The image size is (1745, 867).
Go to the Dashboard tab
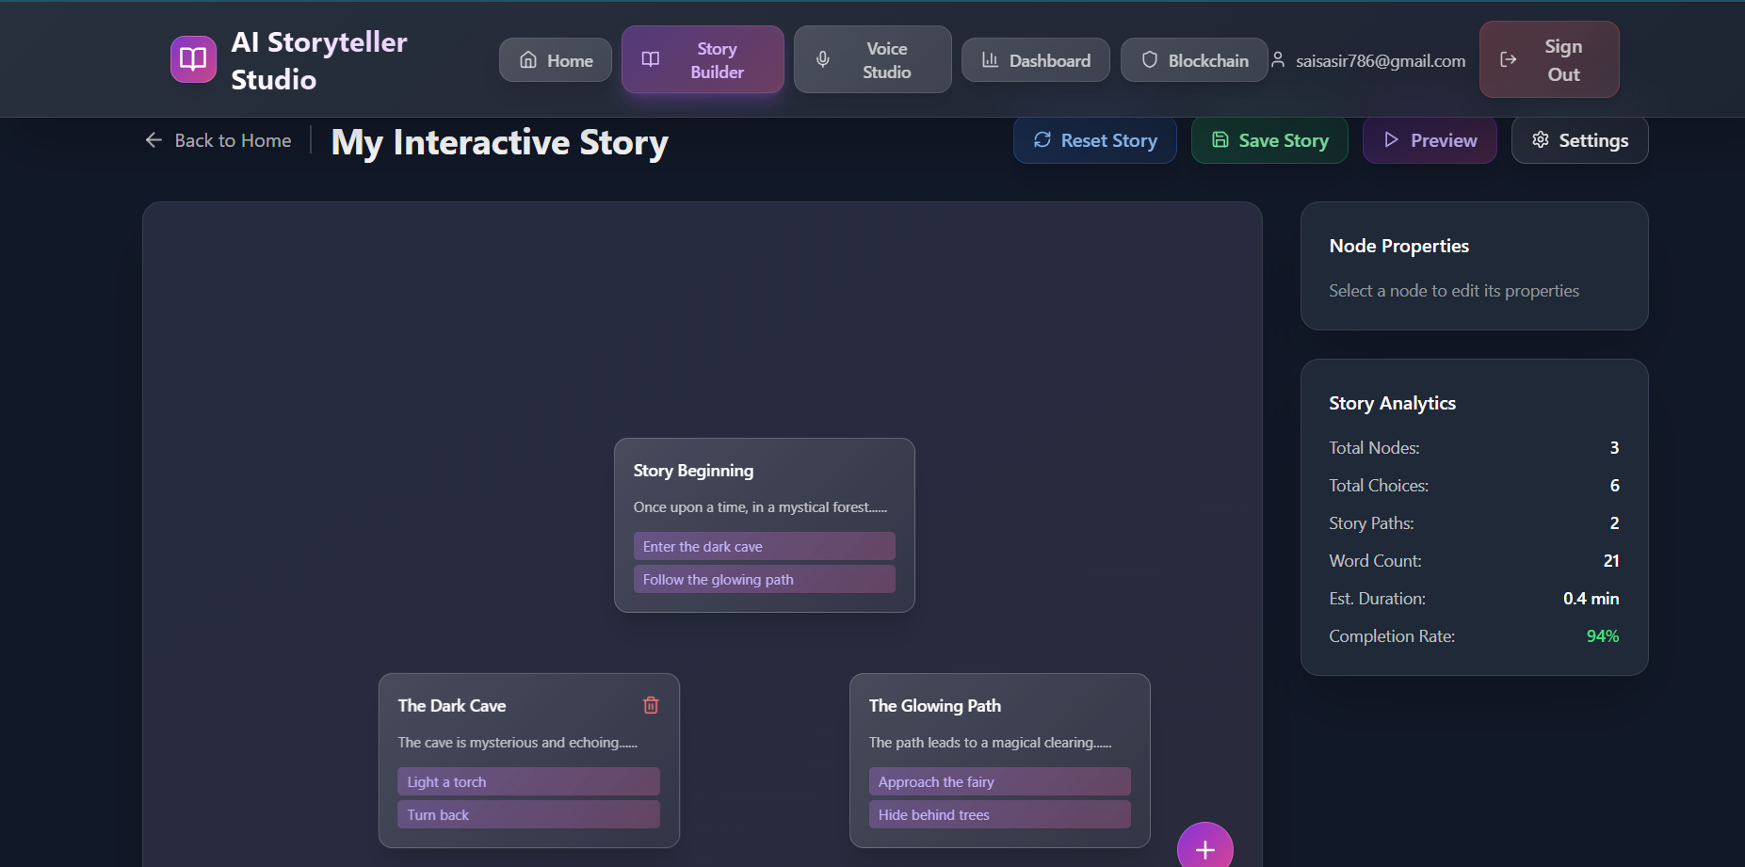1035,60
